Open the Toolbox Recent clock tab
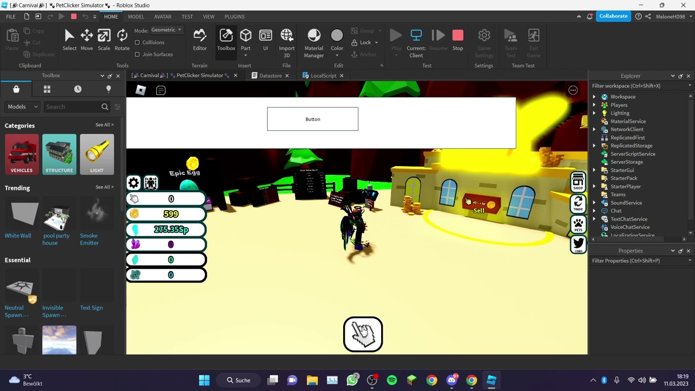 click(78, 89)
